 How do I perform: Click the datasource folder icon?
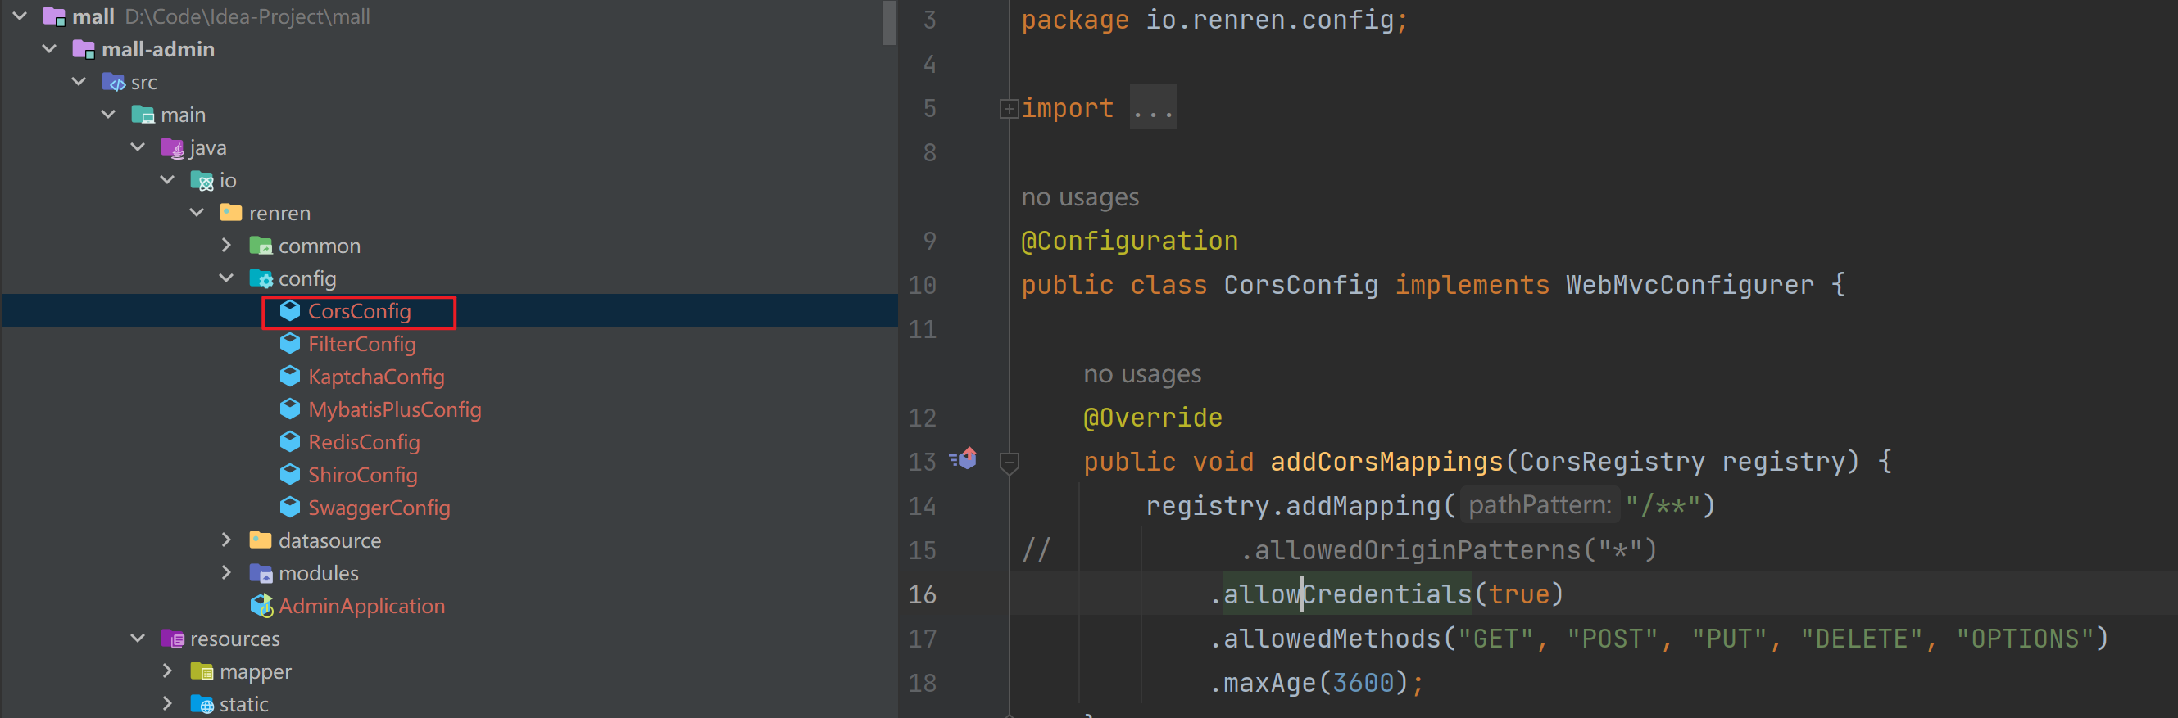[x=261, y=540]
